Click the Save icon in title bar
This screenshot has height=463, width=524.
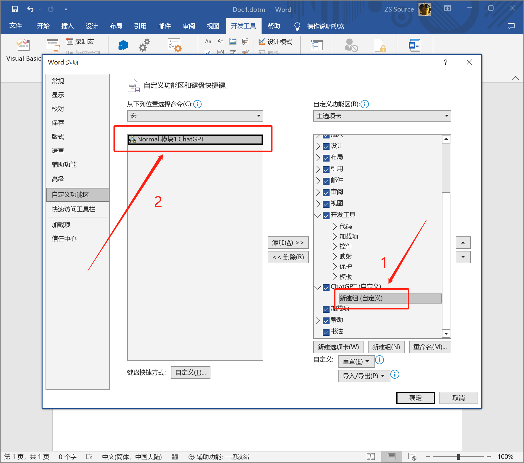(15, 9)
